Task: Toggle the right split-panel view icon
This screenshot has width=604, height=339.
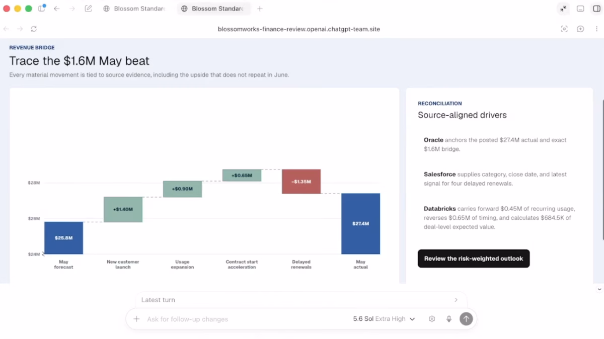Action: [597, 9]
